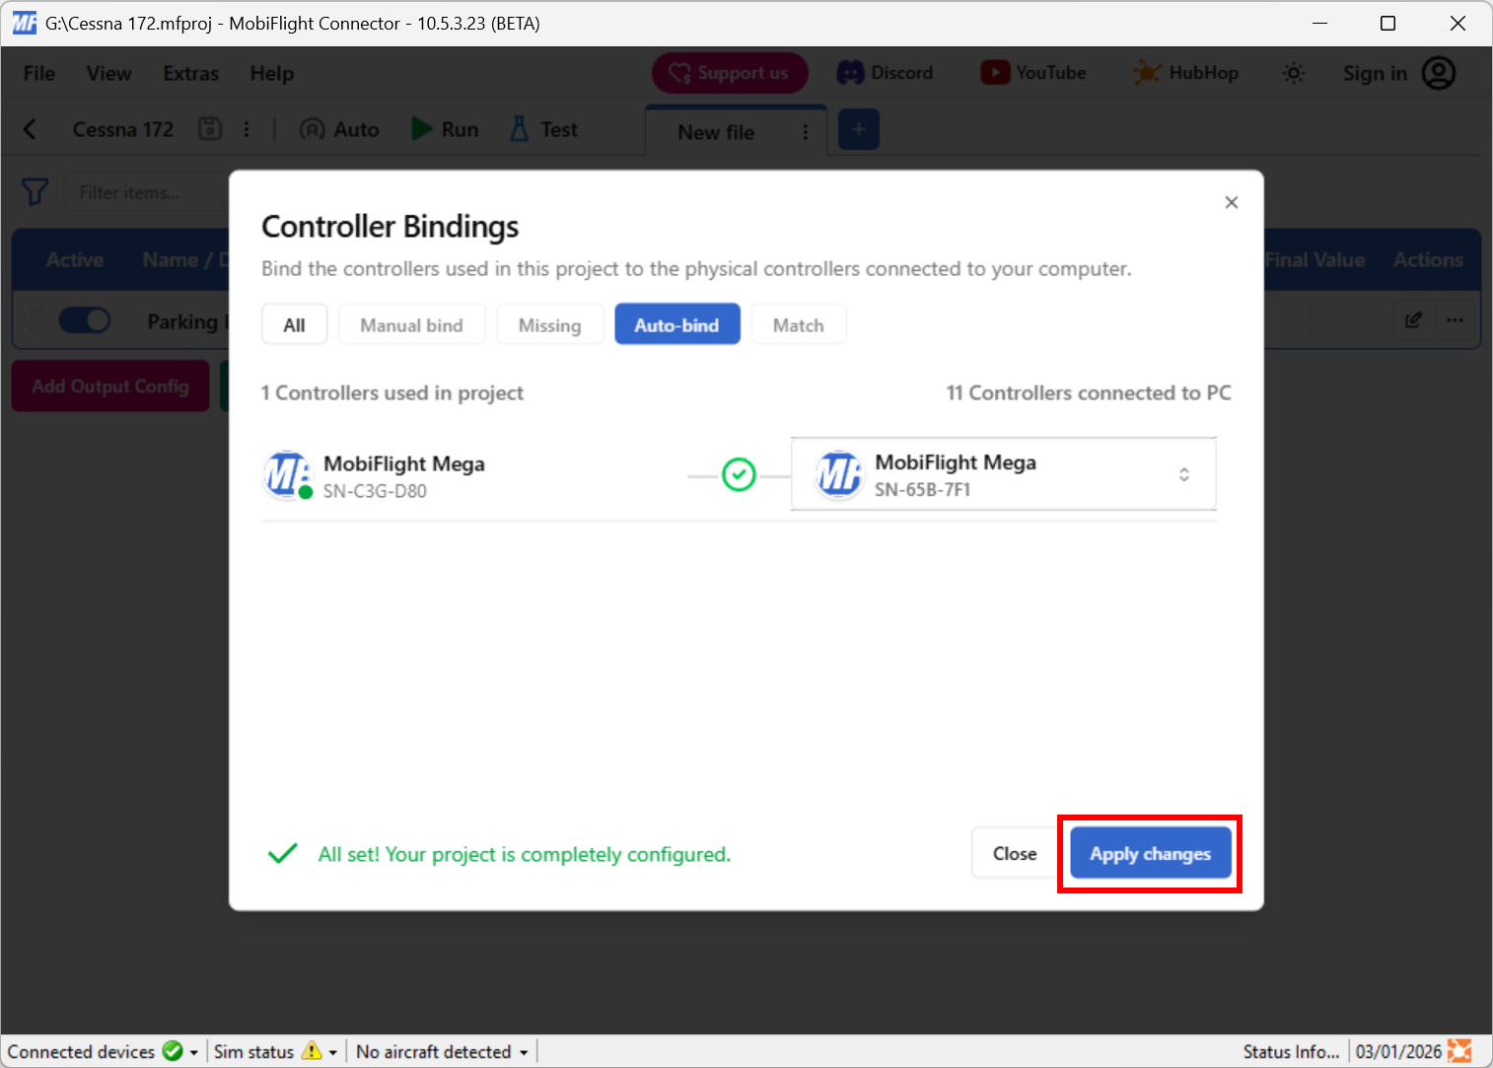Expand the Sim status dropdown
The width and height of the screenshot is (1493, 1068).
[331, 1051]
